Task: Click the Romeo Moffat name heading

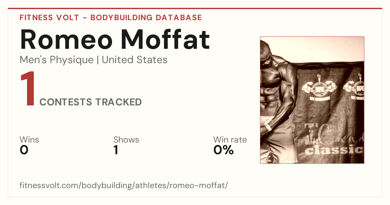Action: click(x=115, y=39)
